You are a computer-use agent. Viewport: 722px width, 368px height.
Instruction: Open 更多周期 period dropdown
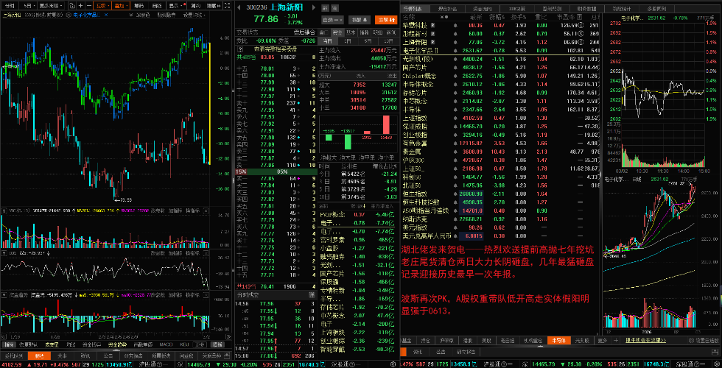coord(51,6)
